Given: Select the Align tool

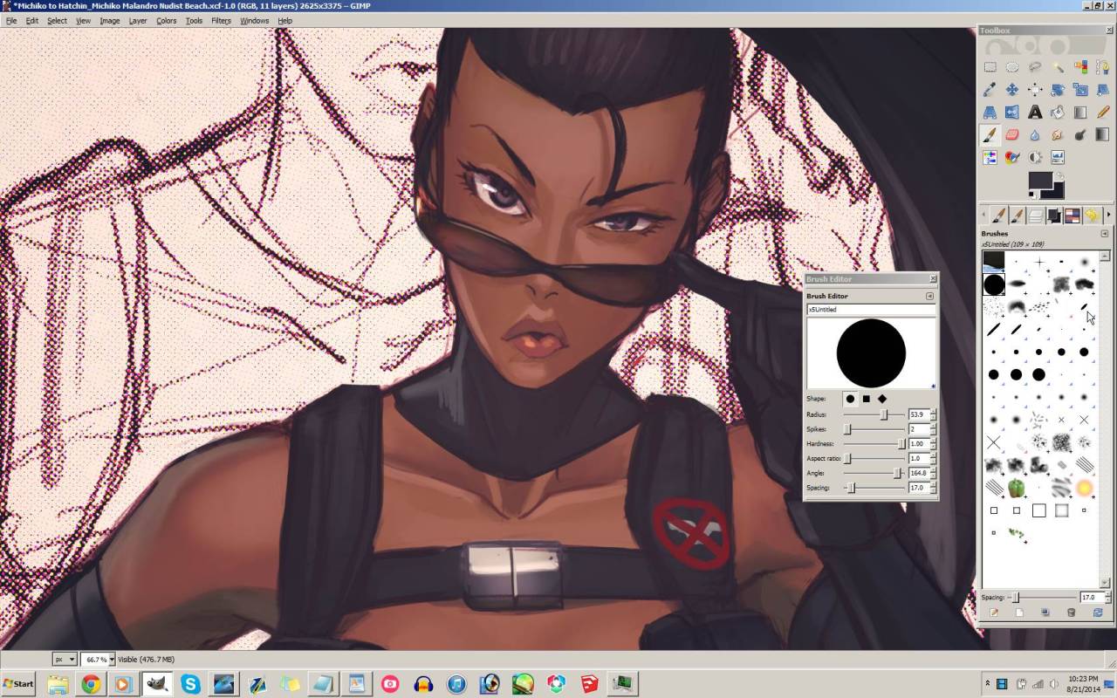Looking at the screenshot, I should click(x=1035, y=89).
